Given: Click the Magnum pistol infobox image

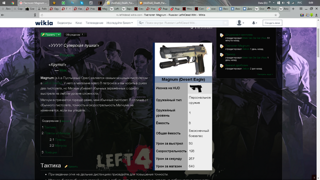Looking at the screenshot, I should pos(183,59).
